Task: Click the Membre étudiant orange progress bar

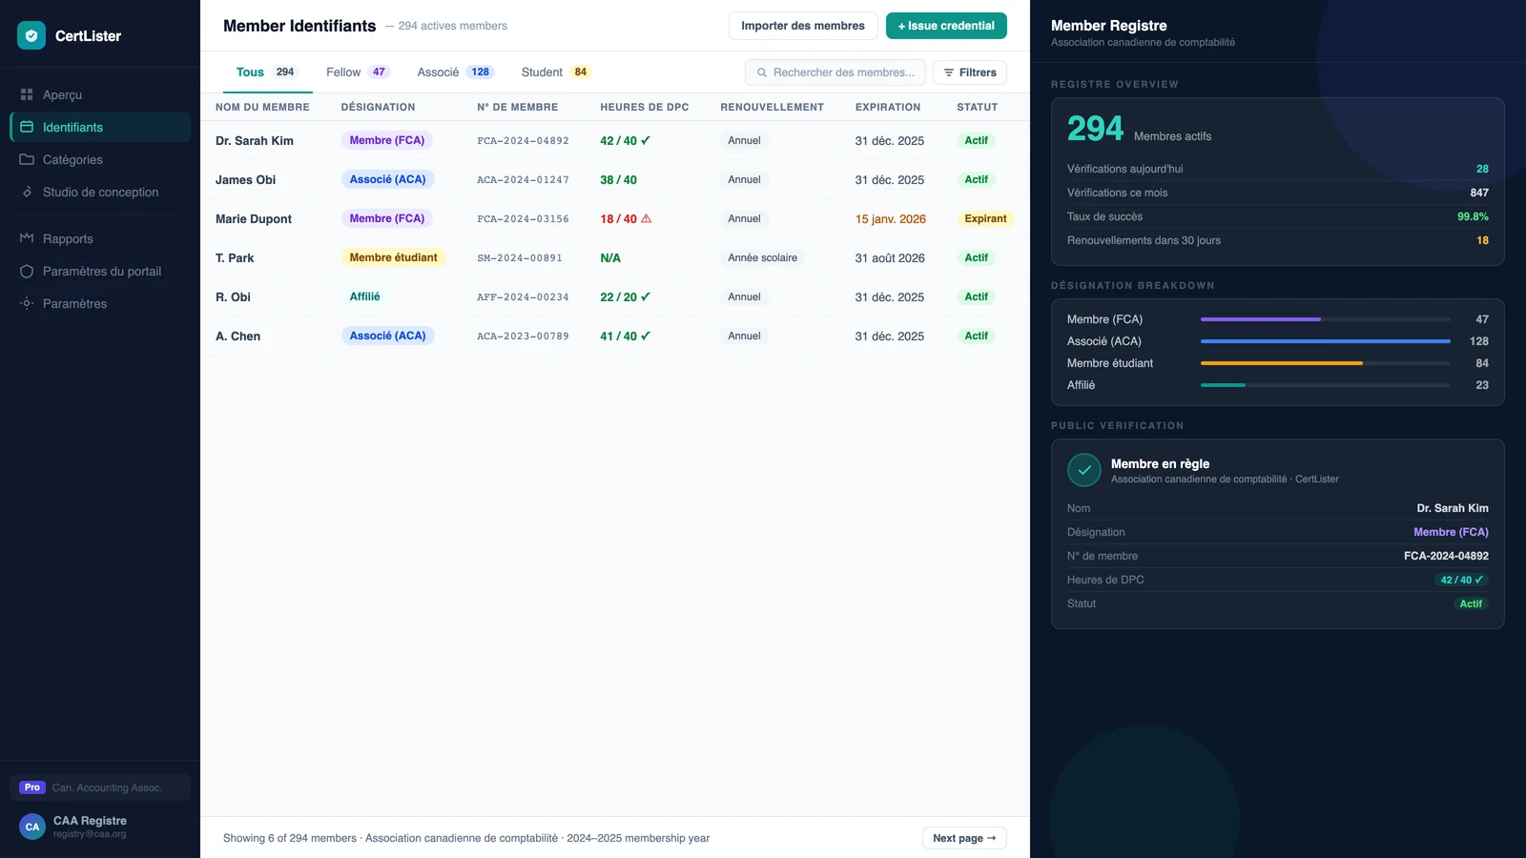Action: pos(1281,363)
